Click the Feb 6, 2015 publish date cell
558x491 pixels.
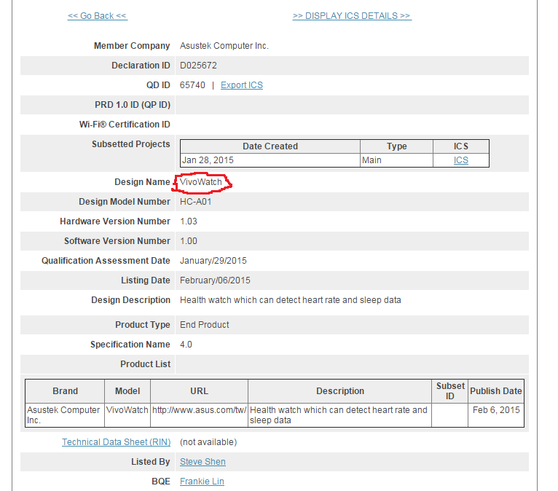tap(496, 415)
